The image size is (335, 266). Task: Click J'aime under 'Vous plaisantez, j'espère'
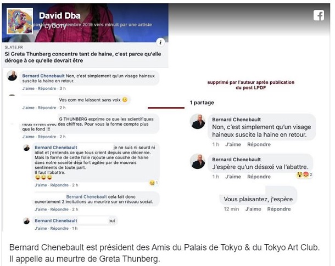(253, 209)
